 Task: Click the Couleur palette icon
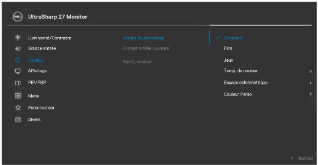(x=18, y=60)
